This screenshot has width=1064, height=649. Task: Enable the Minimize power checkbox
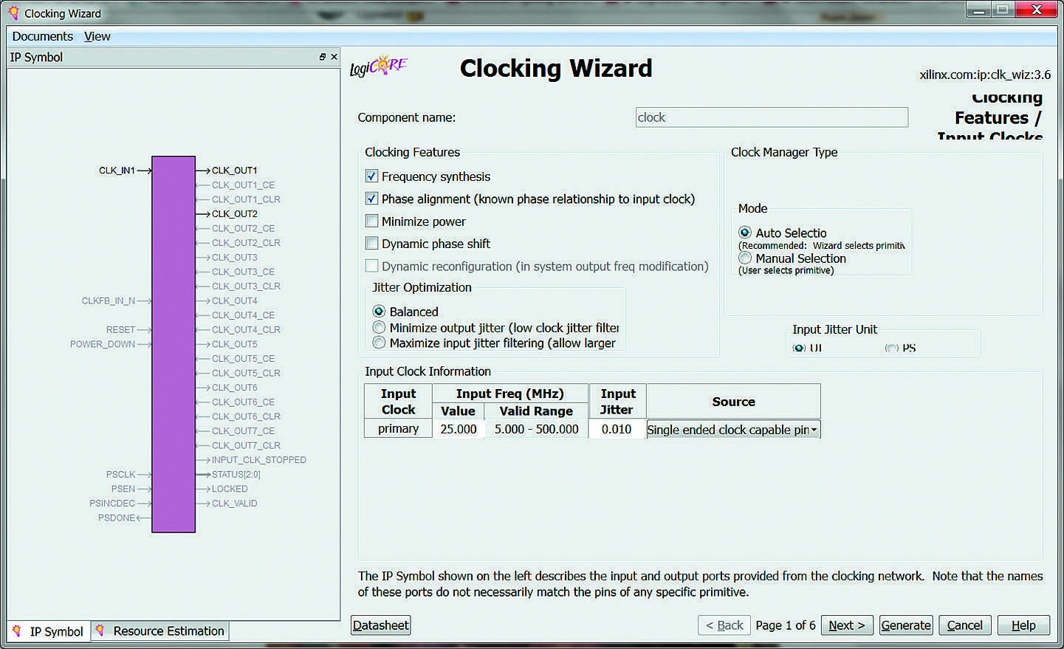(372, 222)
